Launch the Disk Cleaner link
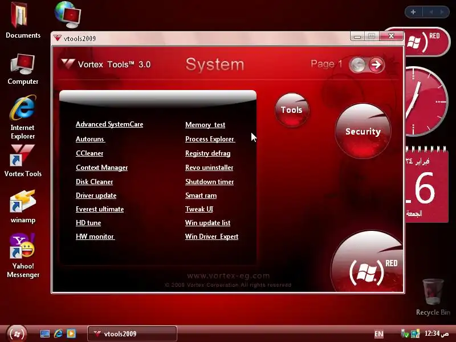Viewport: 456px width, 342px height. click(x=94, y=182)
